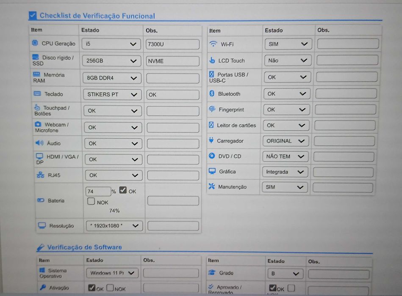
Task: Click the Ativação key icon
Action: point(43,287)
